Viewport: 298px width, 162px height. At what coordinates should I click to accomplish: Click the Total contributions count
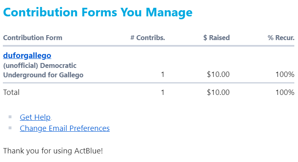[x=163, y=92]
